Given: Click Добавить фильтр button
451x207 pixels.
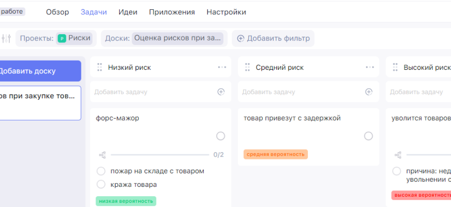Looking at the screenshot, I should click(x=273, y=38).
